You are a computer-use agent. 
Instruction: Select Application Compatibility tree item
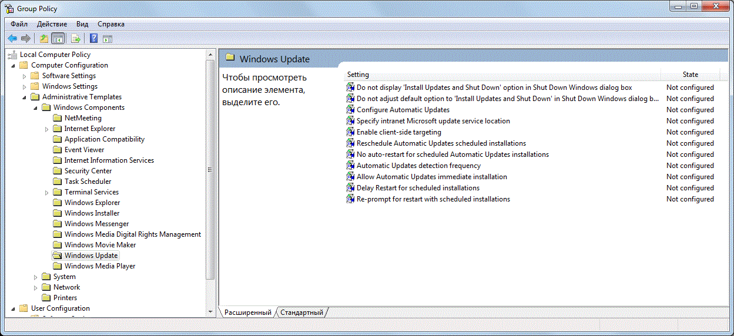105,139
